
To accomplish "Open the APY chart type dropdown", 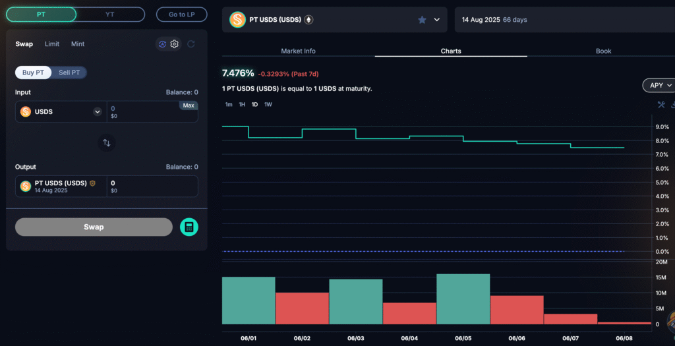I will click(659, 85).
